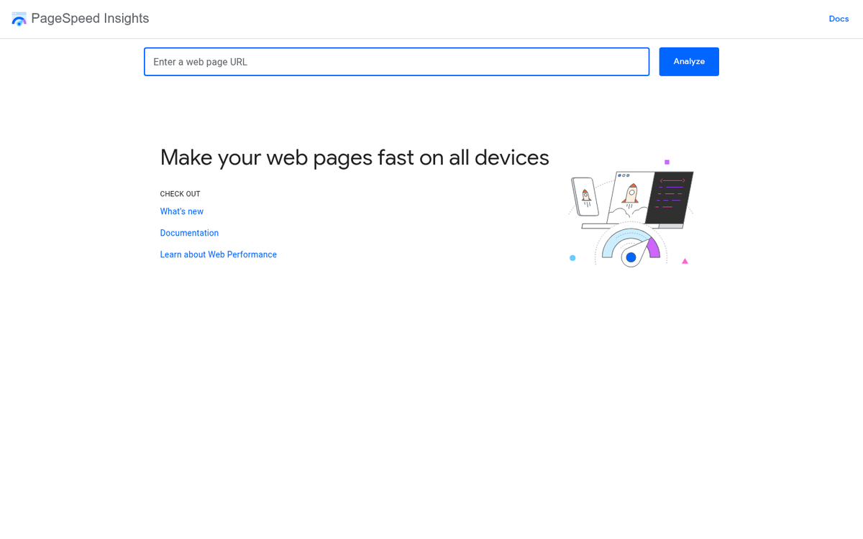The image size is (863, 539).
Task: Click the blue needle dot on the gauge
Action: click(x=631, y=257)
